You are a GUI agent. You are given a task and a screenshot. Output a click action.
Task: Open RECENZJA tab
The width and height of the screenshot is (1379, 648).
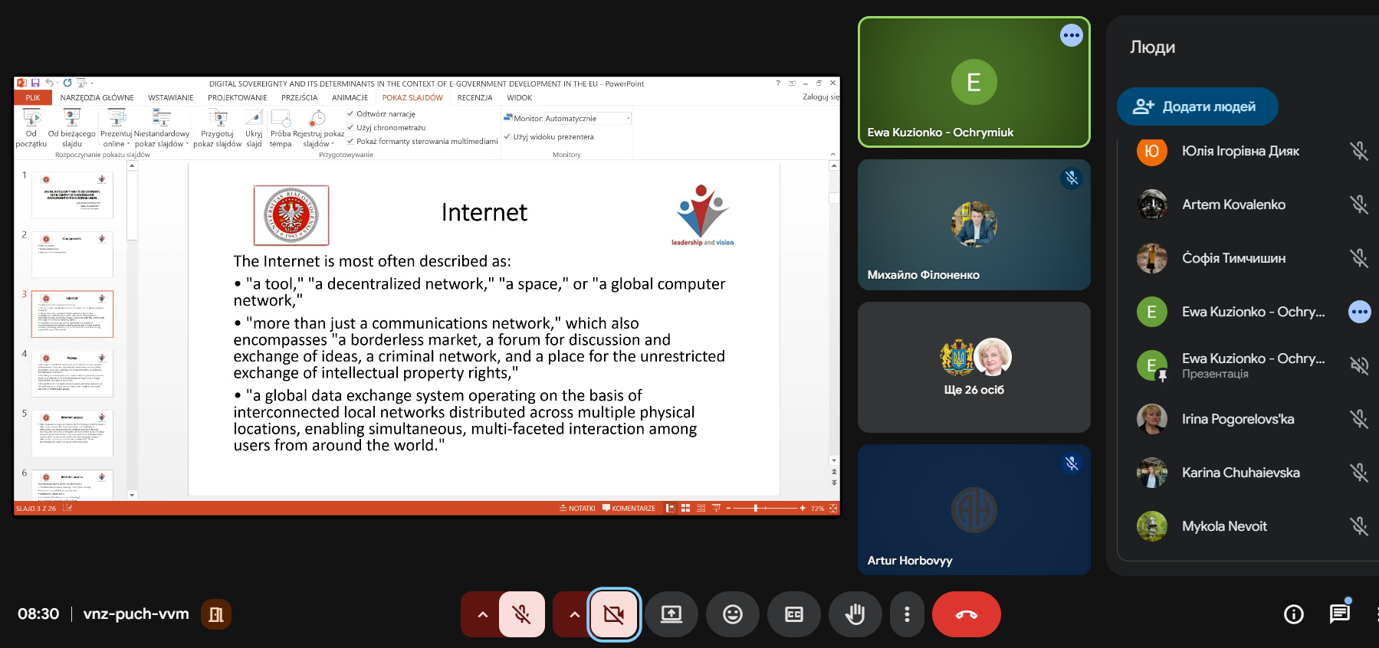(x=474, y=97)
